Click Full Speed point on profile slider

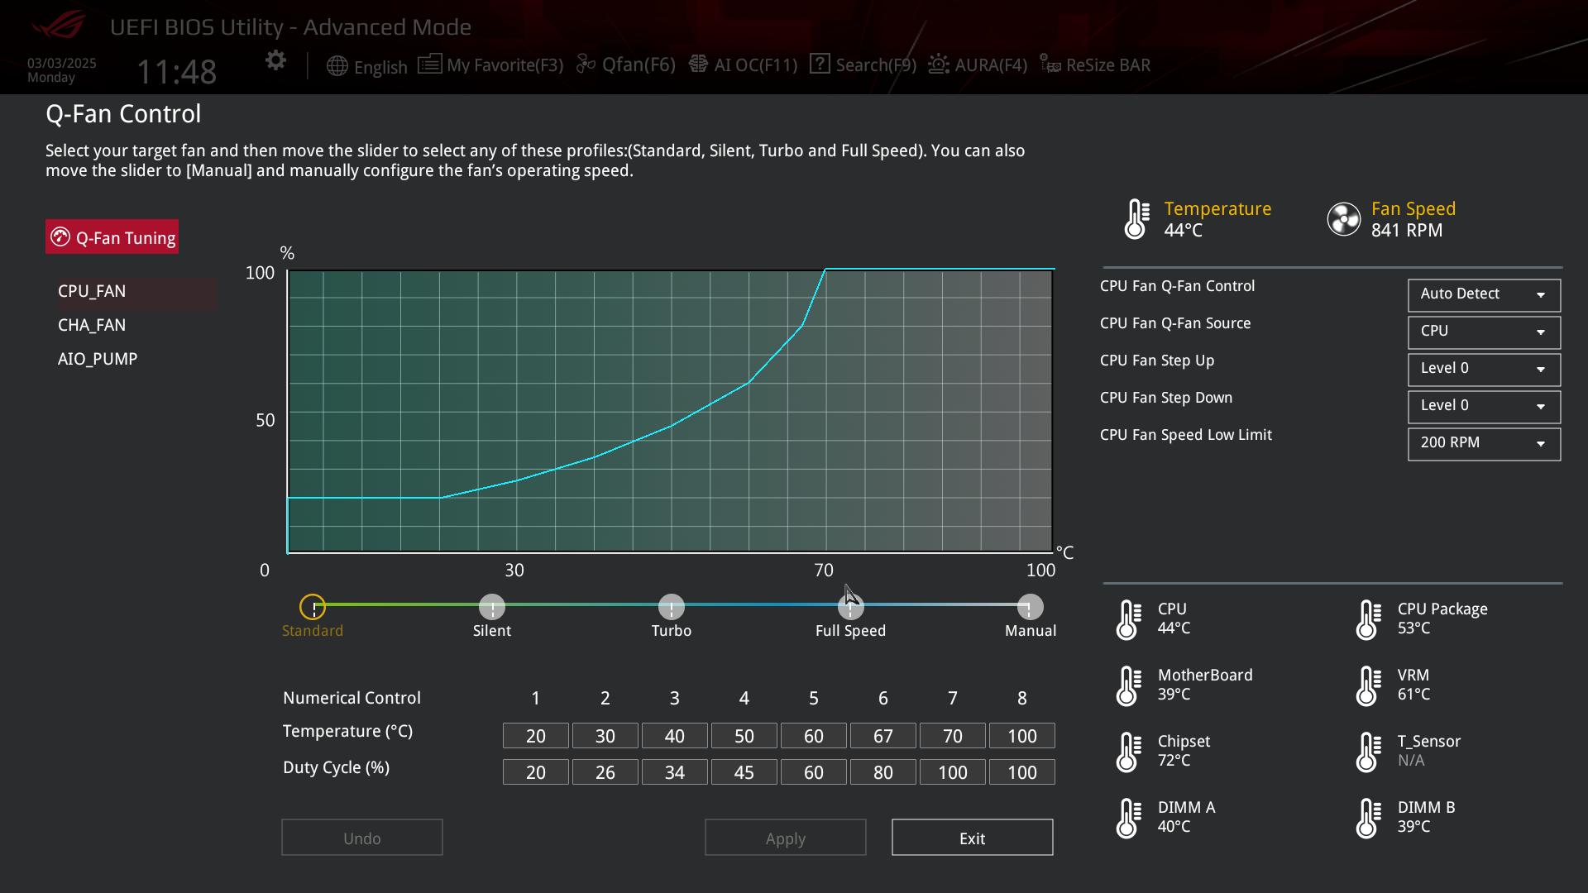tap(850, 607)
